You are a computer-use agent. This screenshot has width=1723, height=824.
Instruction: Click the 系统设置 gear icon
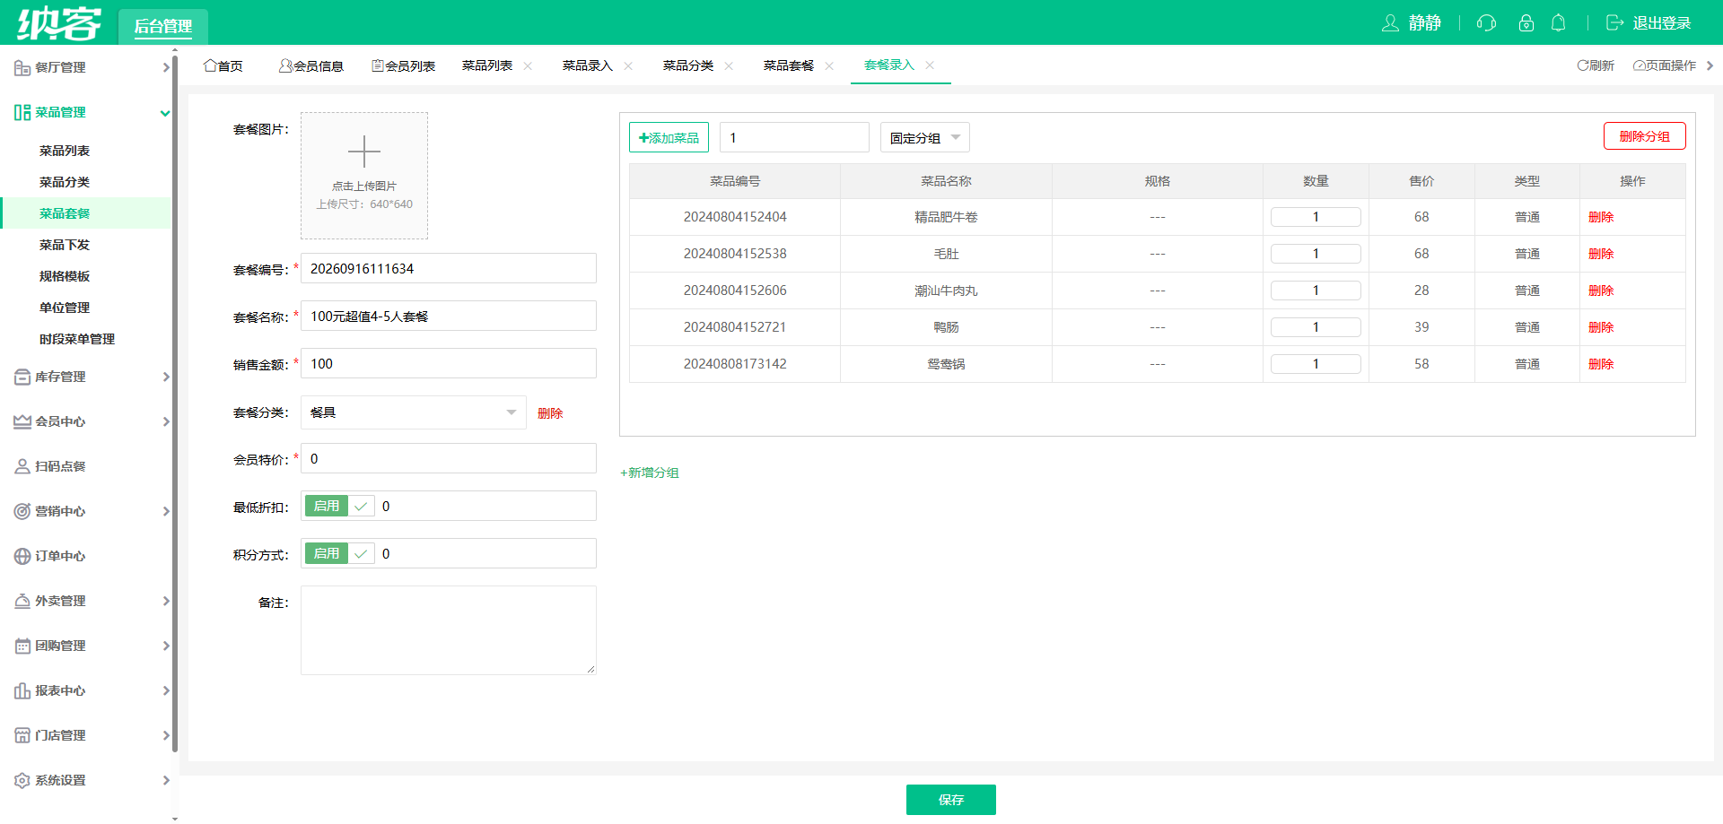22,780
